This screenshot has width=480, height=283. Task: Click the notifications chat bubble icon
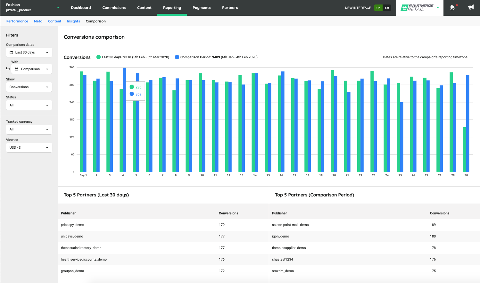click(452, 8)
